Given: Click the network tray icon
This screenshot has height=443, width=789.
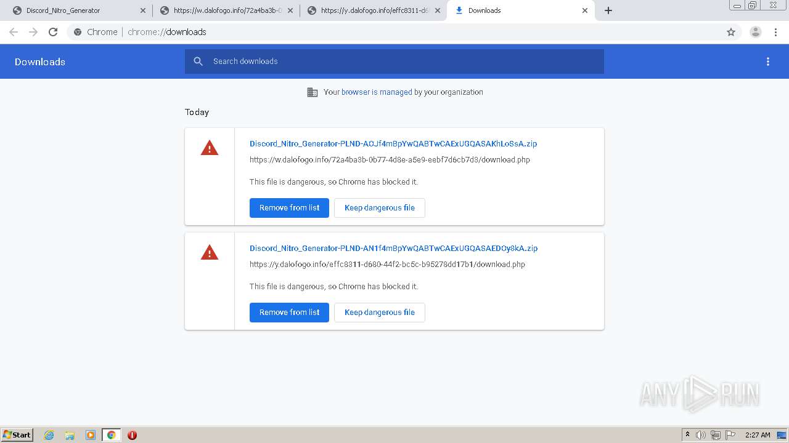Looking at the screenshot, I should tap(716, 435).
